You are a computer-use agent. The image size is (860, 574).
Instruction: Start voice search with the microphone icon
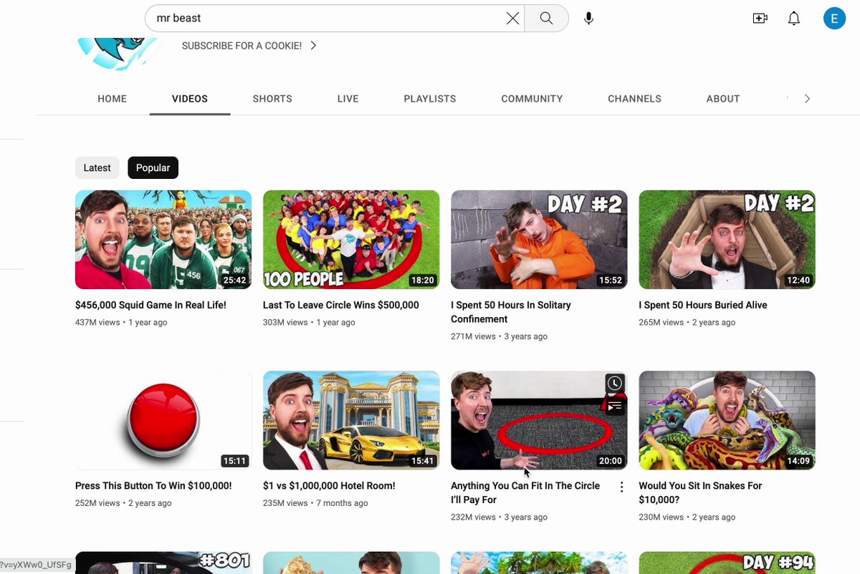[x=588, y=19]
